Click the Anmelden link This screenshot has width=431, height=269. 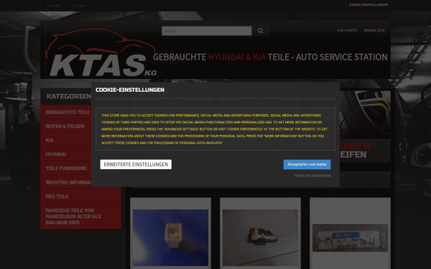pyautogui.click(x=374, y=30)
